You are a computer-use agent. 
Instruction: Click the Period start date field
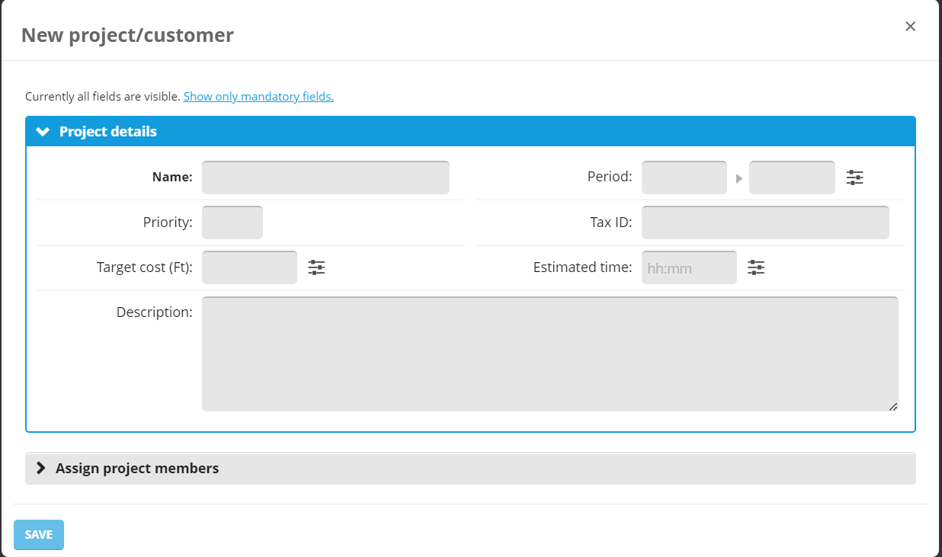pos(684,178)
